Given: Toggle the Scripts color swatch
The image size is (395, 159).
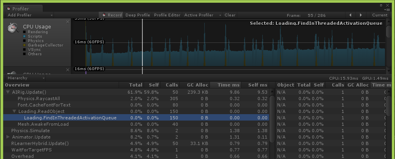Looking at the screenshot, I should click(25, 36).
